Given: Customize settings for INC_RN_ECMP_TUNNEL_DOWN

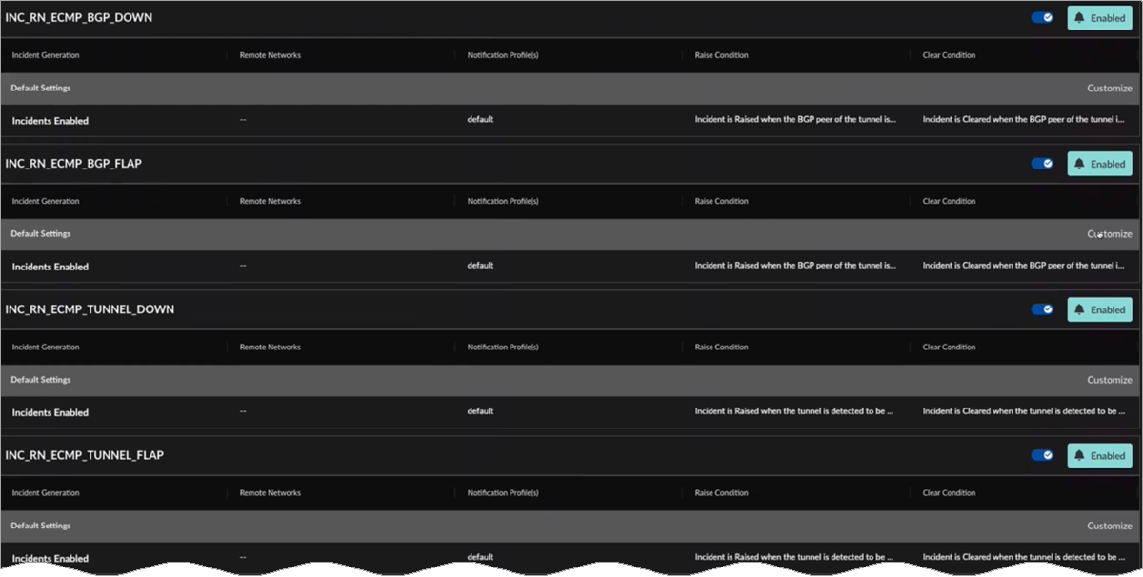Looking at the screenshot, I should pos(1110,380).
